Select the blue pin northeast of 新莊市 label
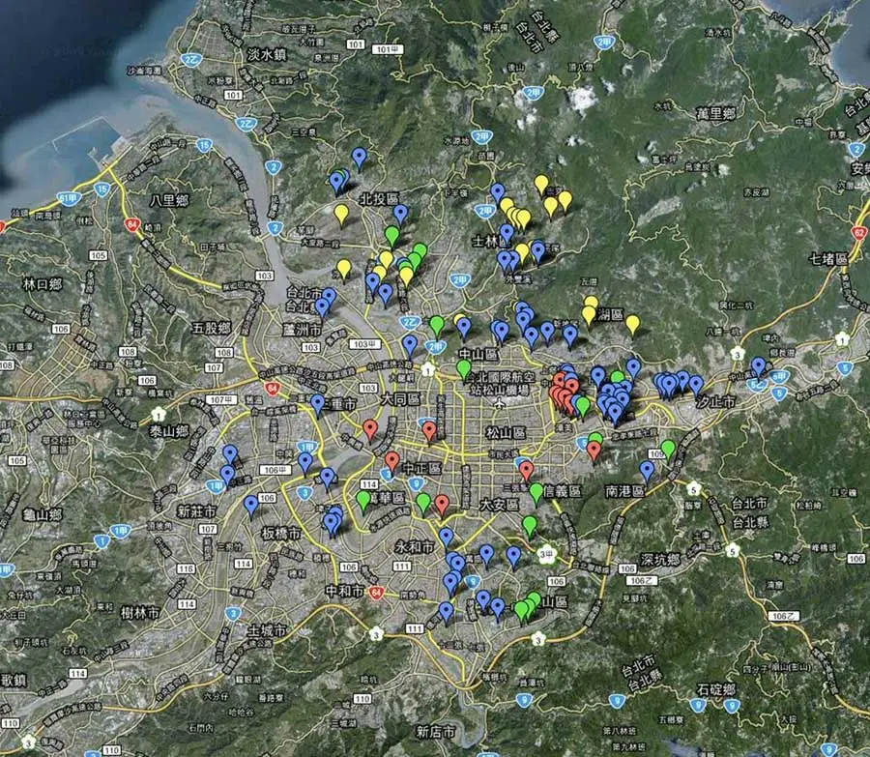This screenshot has width=870, height=757. [x=251, y=505]
